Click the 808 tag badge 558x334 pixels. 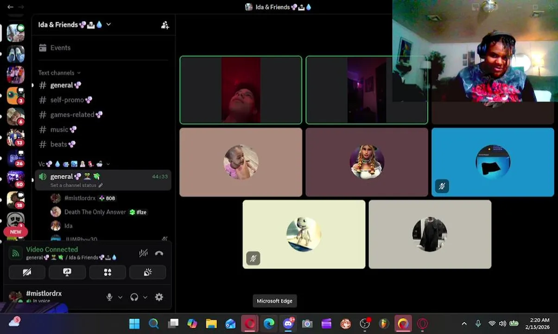[107, 198]
